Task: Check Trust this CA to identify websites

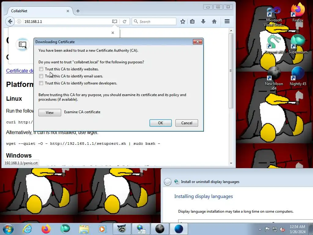Action: click(x=41, y=69)
